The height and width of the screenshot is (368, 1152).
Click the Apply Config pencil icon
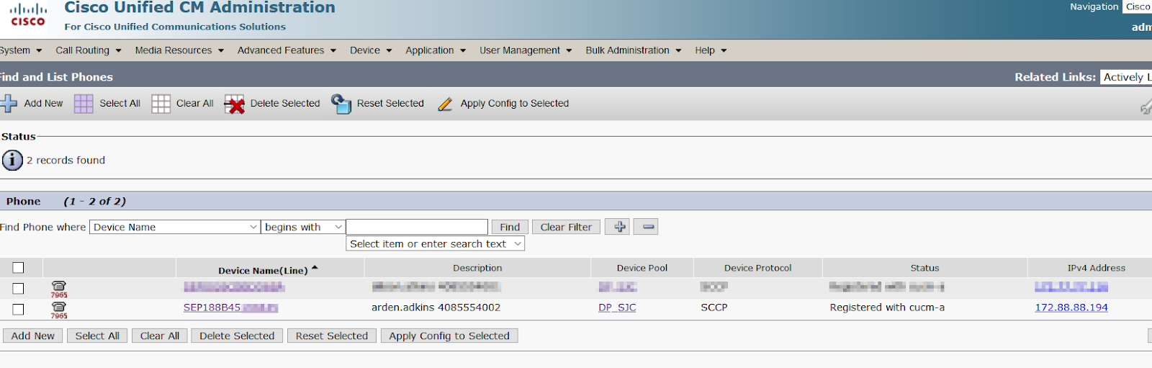pyautogui.click(x=446, y=104)
